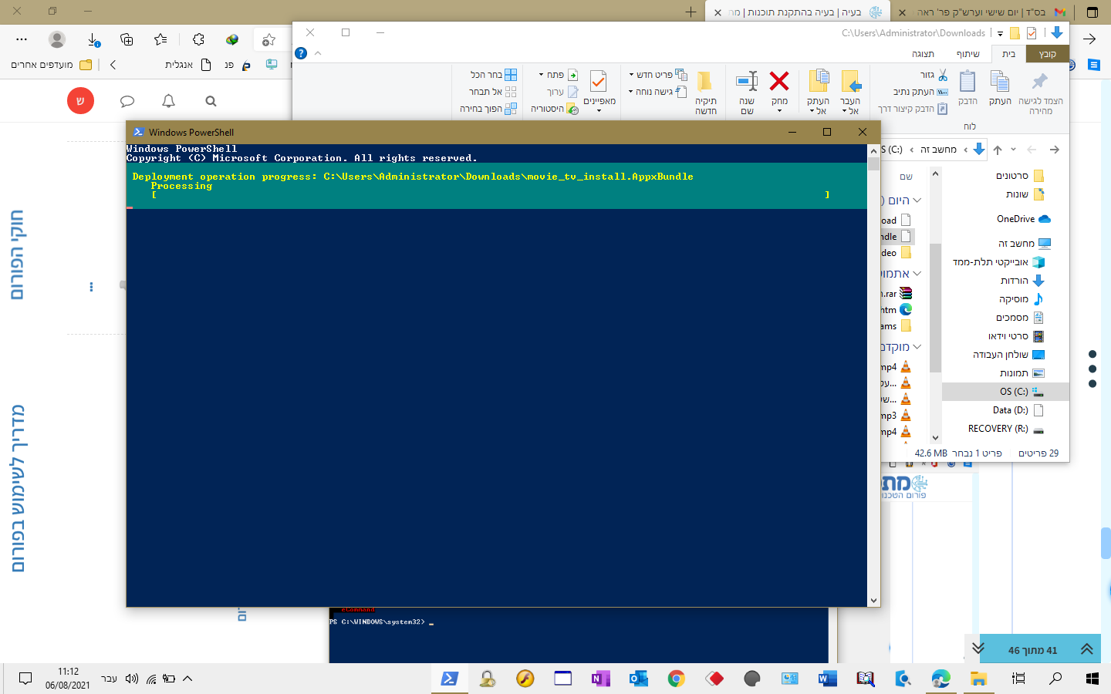Collapse the Yesterday (אתמול) file group
Image resolution: width=1111 pixels, height=694 pixels.
(917, 274)
